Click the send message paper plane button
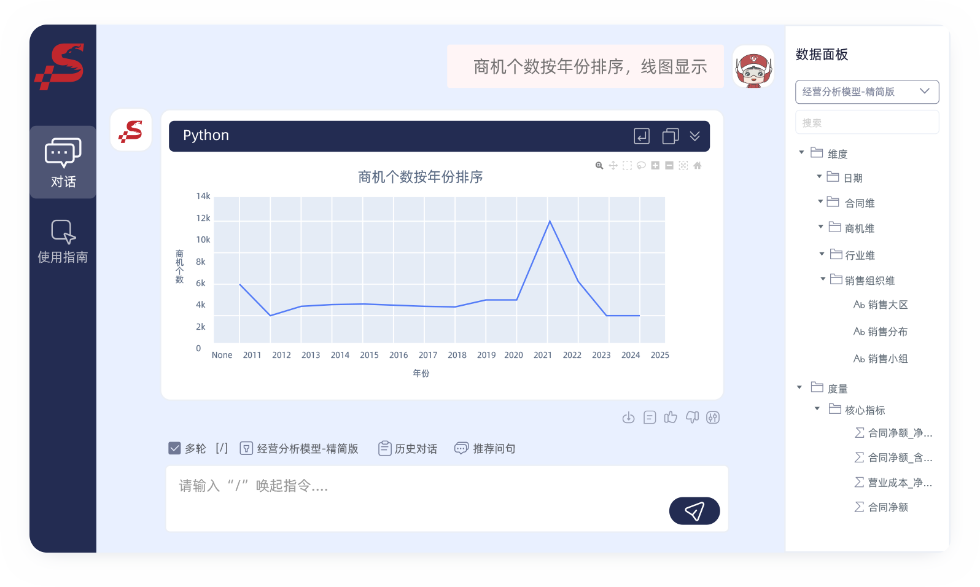The width and height of the screenshot is (980, 587). click(x=694, y=511)
